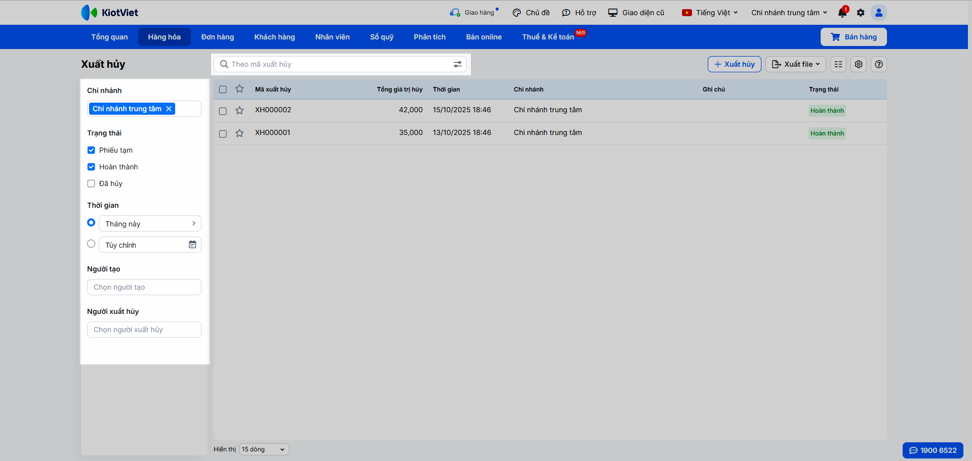972x461 pixels.
Task: Enable the Đã hủy status filter
Action: pos(91,183)
